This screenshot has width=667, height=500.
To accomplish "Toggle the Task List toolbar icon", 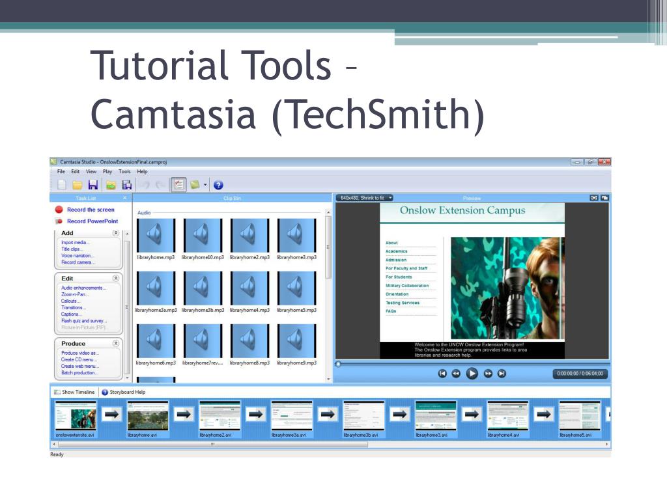I will [x=178, y=184].
